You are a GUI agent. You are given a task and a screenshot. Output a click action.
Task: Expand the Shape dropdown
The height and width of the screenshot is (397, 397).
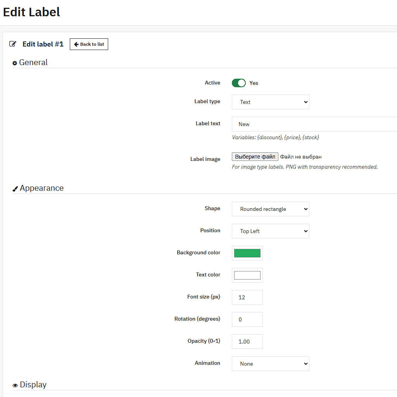pyautogui.click(x=270, y=209)
